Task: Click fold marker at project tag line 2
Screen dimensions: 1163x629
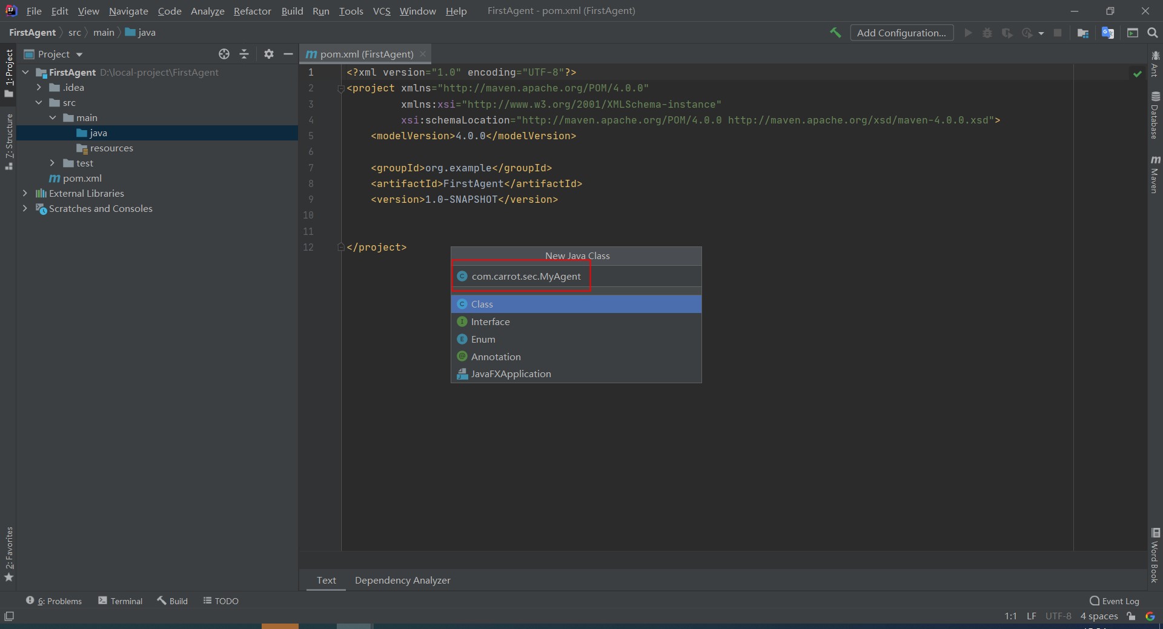Action: (341, 88)
